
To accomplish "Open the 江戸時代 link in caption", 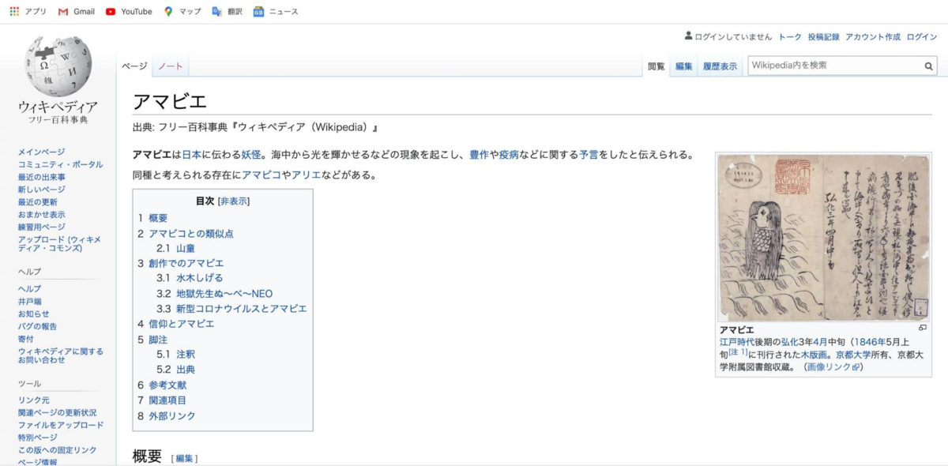I will point(739,342).
